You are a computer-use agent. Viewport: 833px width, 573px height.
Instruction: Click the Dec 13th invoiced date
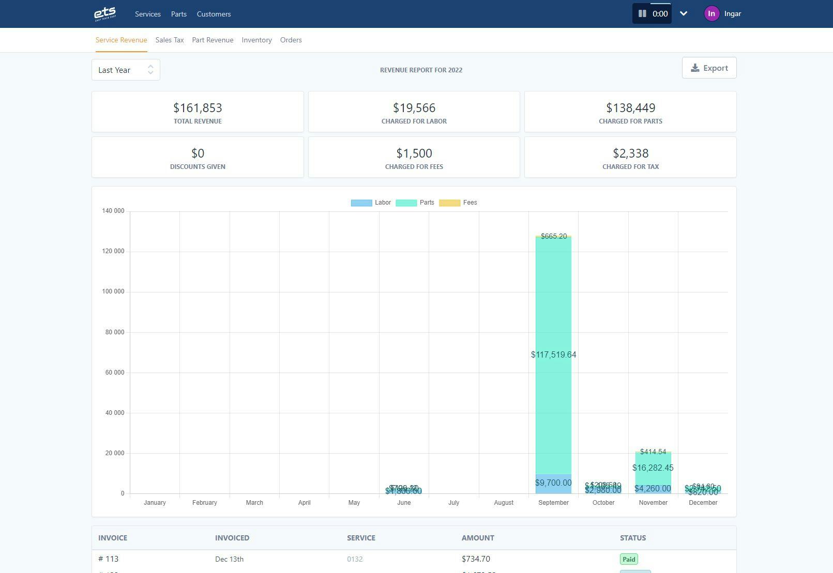(x=229, y=559)
